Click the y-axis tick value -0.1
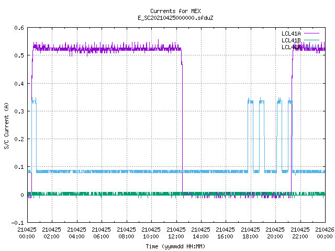Image resolution: width=335 pixels, height=251 pixels. coord(17,223)
